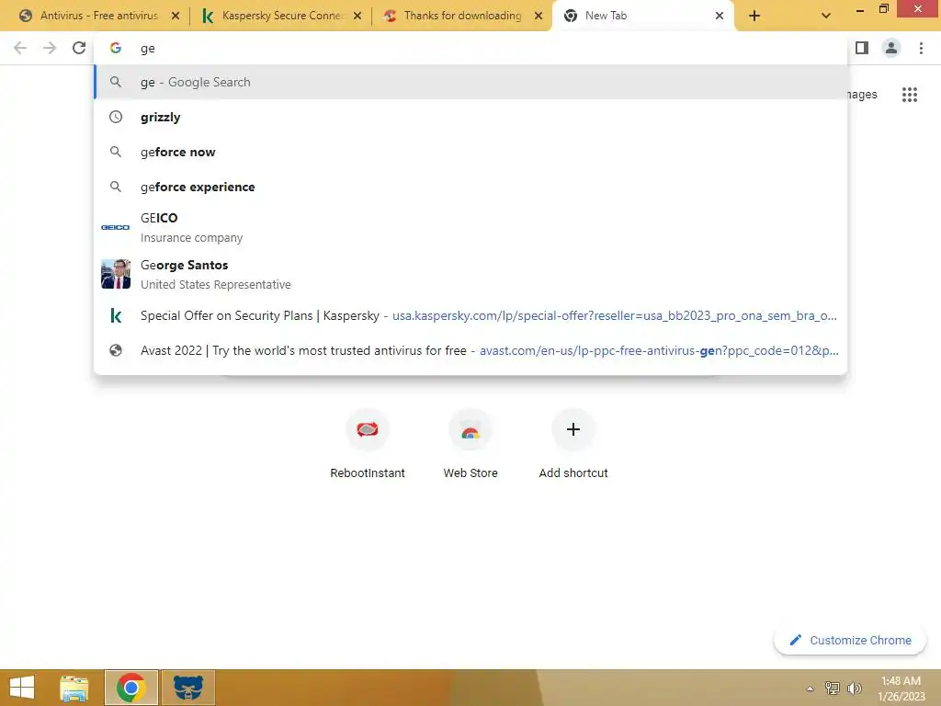Open the Kaspersky Special Offer suggestion
The width and height of the screenshot is (941, 706).
471,316
